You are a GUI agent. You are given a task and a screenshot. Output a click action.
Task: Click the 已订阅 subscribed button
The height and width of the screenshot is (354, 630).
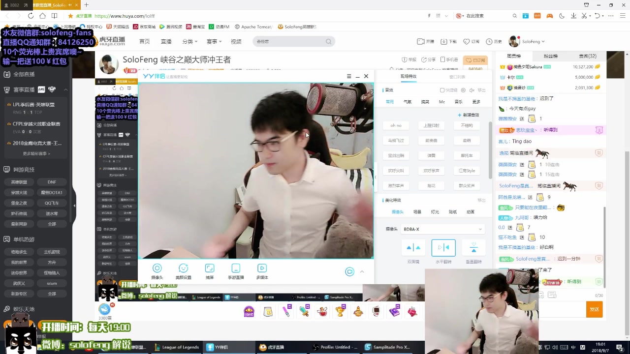476,60
